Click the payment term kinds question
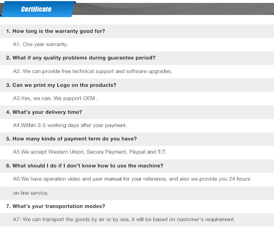 pos(71,139)
